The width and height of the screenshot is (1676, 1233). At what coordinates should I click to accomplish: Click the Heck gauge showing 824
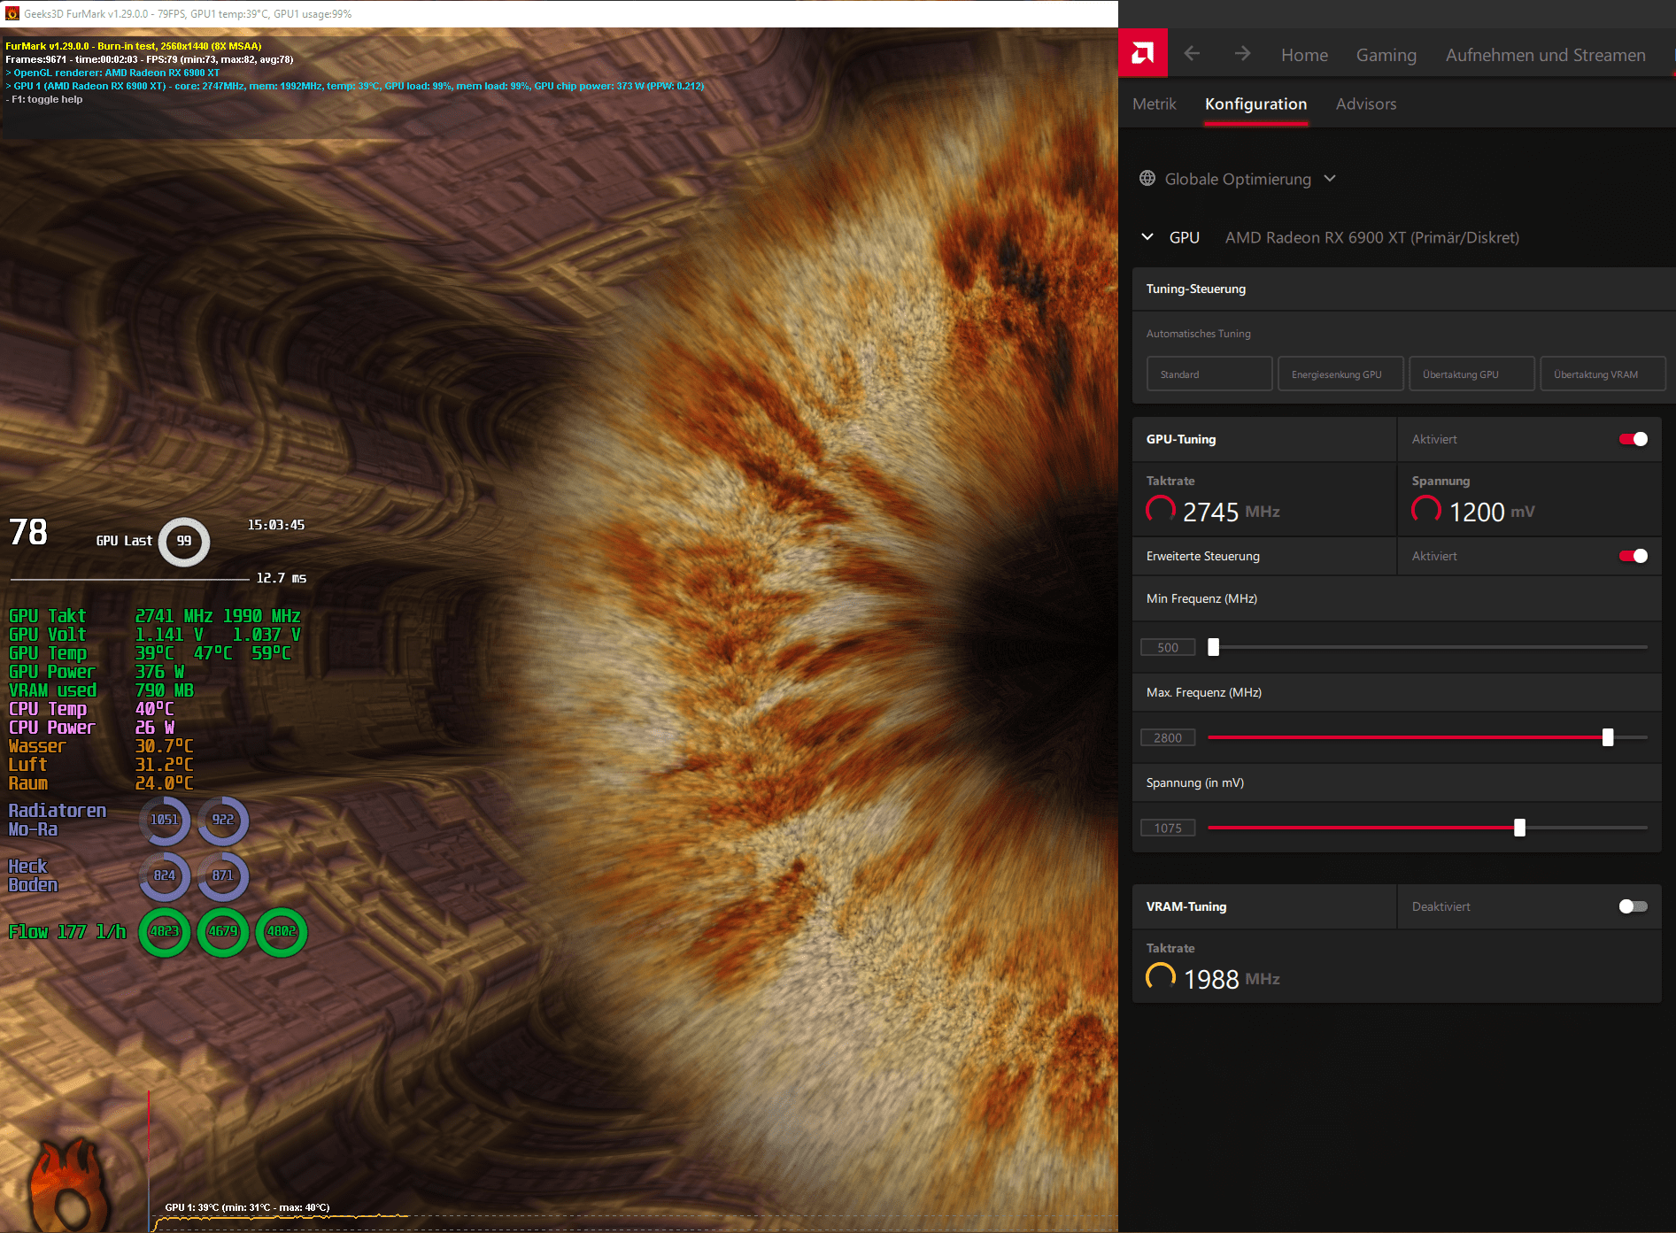[x=165, y=875]
